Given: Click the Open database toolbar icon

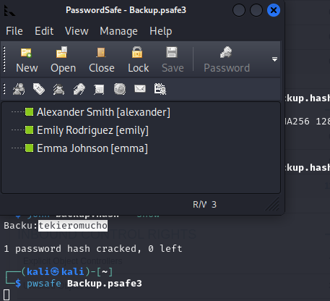Looking at the screenshot, I should (x=62, y=52).
